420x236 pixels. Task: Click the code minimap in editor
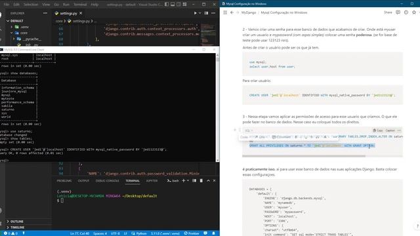pyautogui.click(x=208, y=34)
